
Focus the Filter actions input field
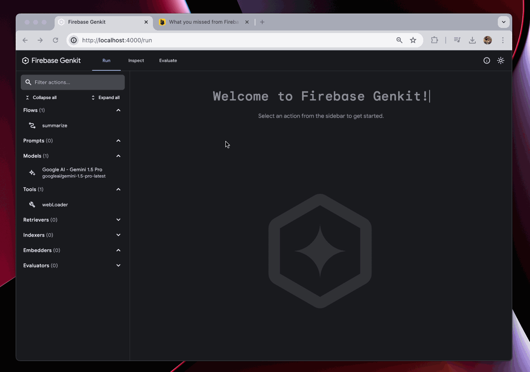pos(73,82)
